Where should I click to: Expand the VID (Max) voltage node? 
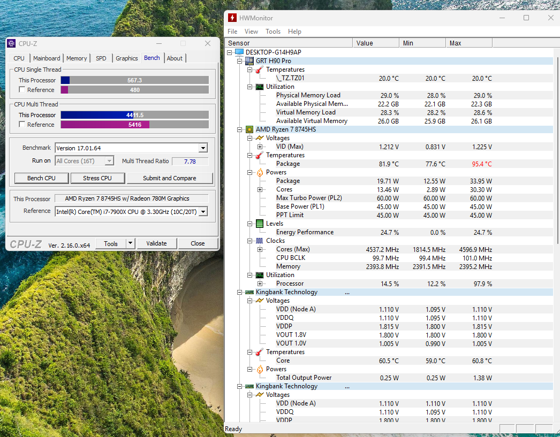pyautogui.click(x=260, y=147)
